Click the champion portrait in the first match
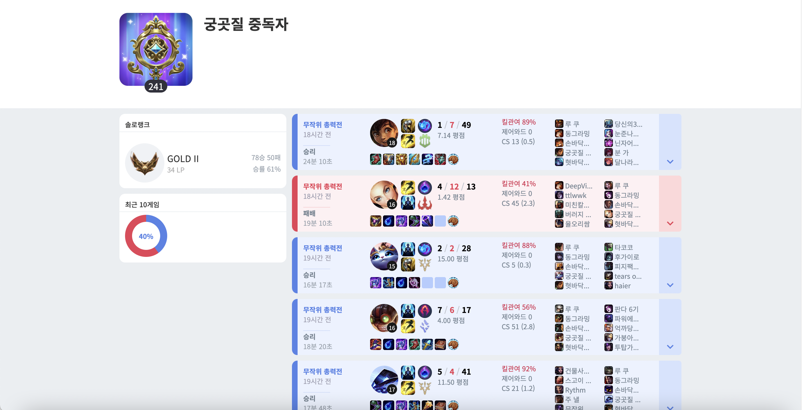Viewport: 802px width, 410px height. (x=384, y=133)
